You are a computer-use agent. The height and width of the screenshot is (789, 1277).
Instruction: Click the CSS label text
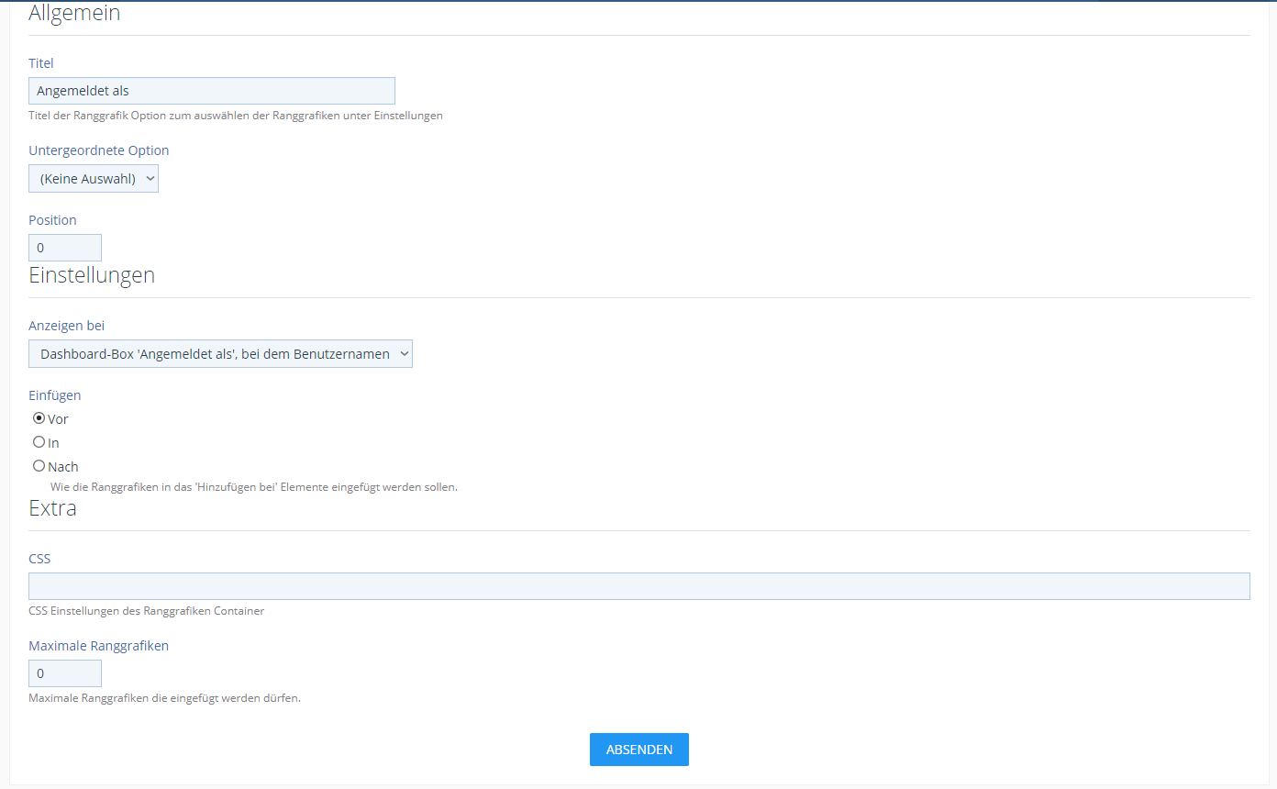tap(39, 559)
